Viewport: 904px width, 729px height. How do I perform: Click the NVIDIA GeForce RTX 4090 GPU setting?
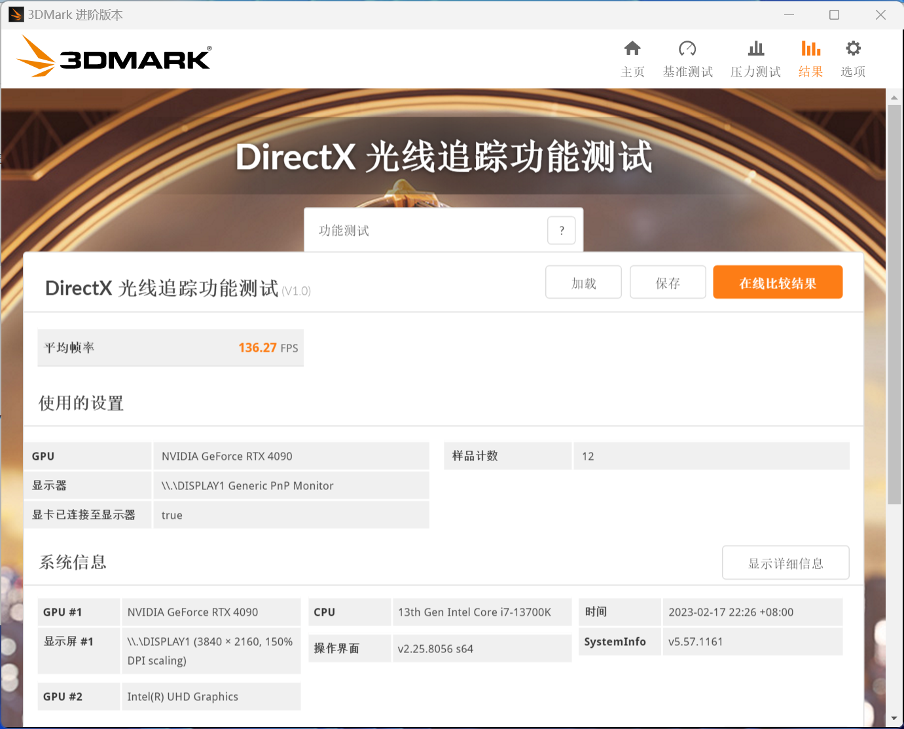tap(291, 456)
